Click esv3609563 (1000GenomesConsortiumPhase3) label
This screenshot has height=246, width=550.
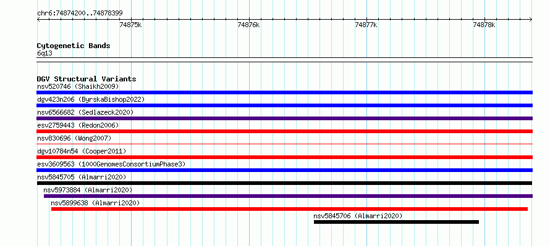[x=111, y=164]
